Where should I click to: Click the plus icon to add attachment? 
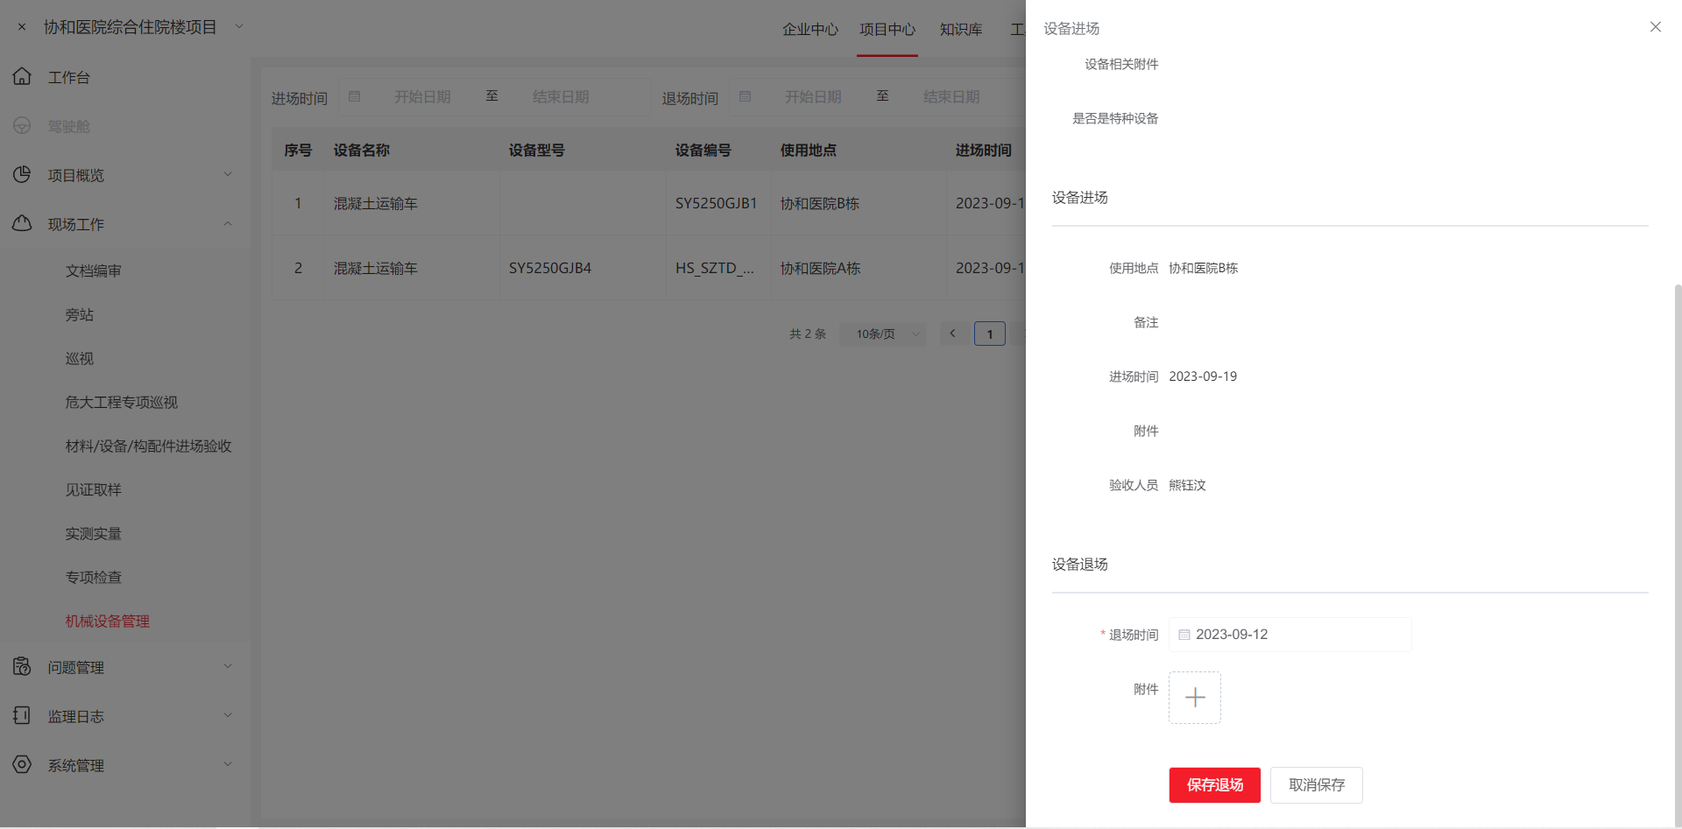click(x=1195, y=698)
